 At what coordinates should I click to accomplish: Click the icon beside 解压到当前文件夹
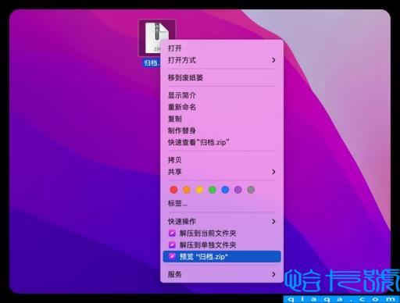tap(172, 233)
